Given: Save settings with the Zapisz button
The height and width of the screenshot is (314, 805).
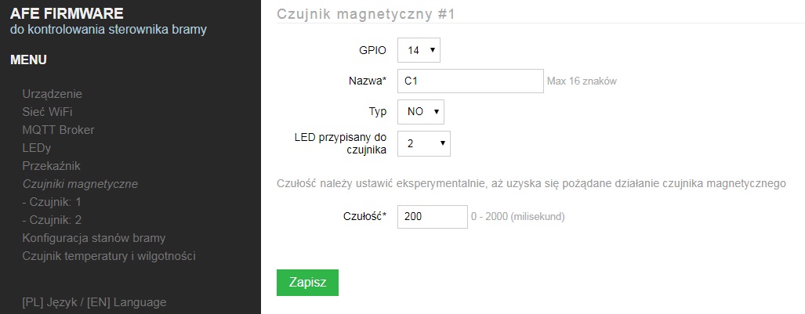Looking at the screenshot, I should 307,283.
